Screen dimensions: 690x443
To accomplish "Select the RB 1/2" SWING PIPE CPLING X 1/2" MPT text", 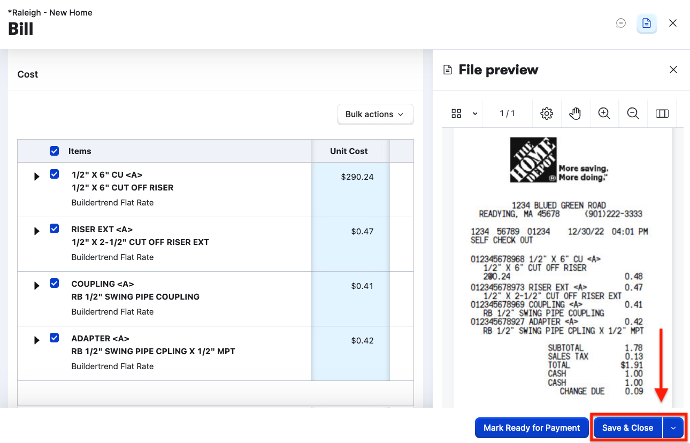I will [154, 352].
